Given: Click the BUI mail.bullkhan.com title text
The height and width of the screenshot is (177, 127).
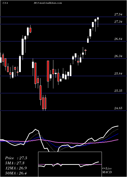Looking at the screenshot, I should [48, 3].
